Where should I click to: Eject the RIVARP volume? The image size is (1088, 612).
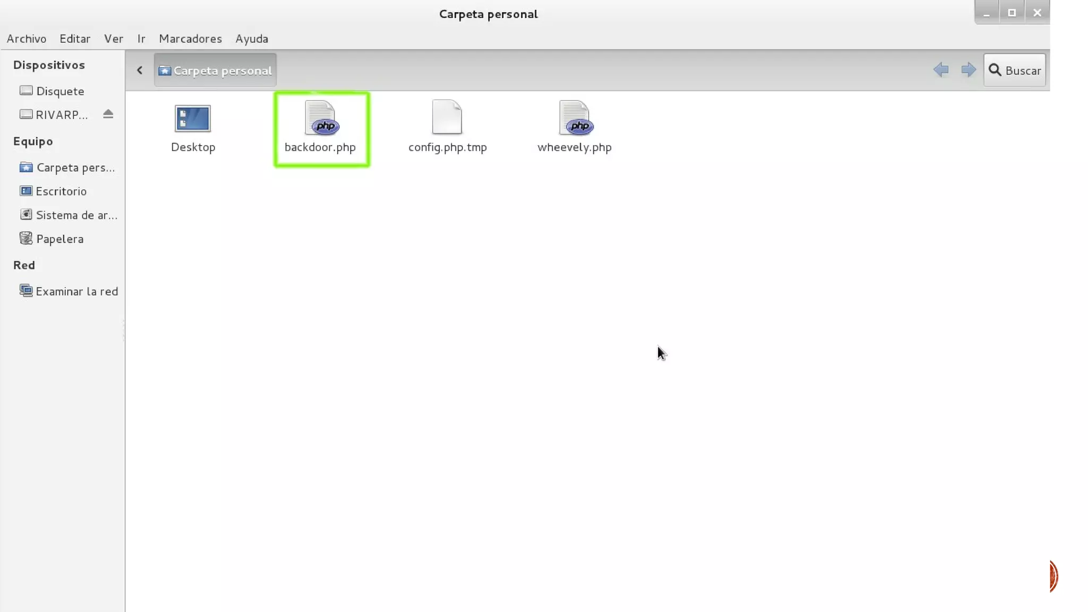[108, 114]
